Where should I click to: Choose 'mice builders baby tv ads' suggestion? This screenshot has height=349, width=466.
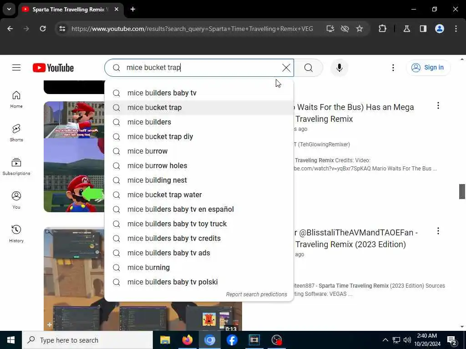click(x=199, y=253)
